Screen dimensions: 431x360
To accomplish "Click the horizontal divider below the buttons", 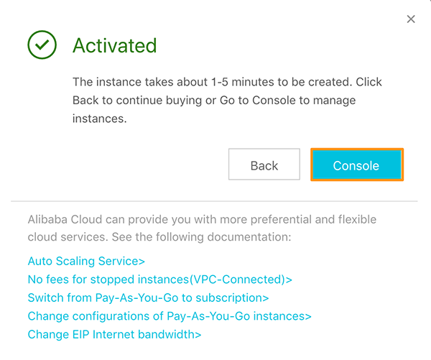I will pos(214,201).
